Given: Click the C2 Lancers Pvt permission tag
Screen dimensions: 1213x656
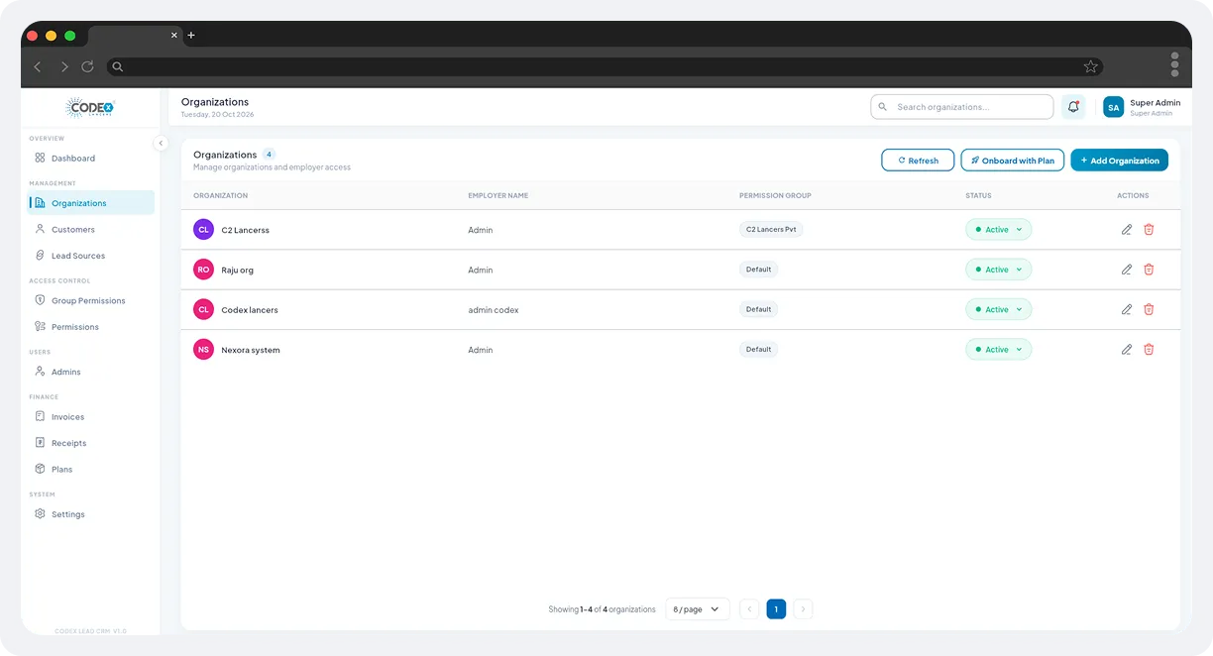Looking at the screenshot, I should tap(771, 229).
